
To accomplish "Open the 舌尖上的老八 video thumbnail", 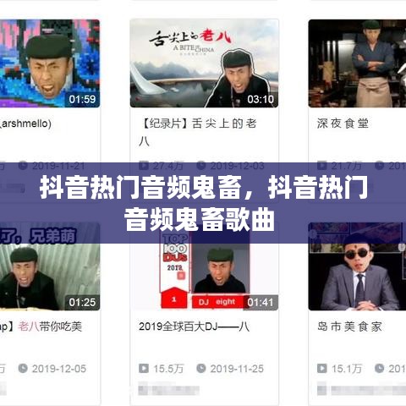I will coord(204,63).
